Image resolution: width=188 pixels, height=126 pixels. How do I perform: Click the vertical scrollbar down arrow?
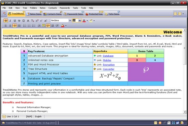[x=185, y=112]
